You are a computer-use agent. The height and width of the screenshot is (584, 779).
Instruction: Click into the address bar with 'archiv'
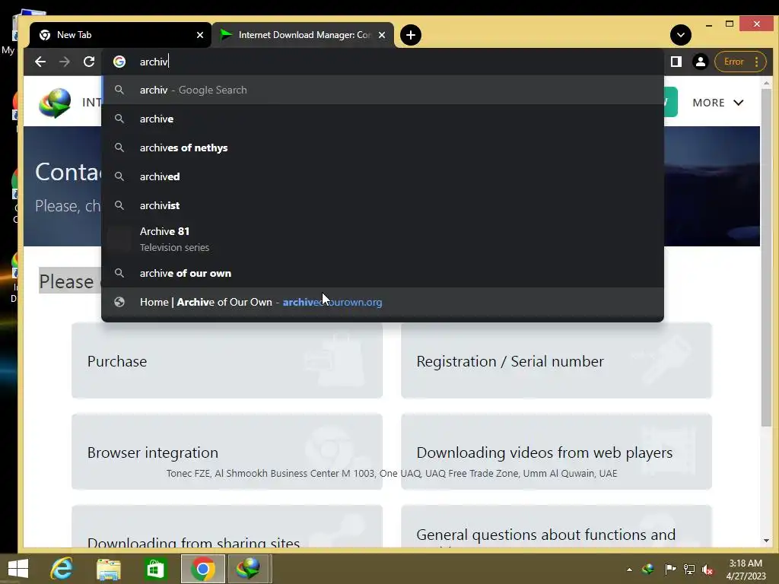click(x=383, y=62)
